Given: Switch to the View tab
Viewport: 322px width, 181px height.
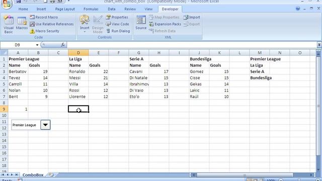Looking at the screenshot, I should coord(148,9).
